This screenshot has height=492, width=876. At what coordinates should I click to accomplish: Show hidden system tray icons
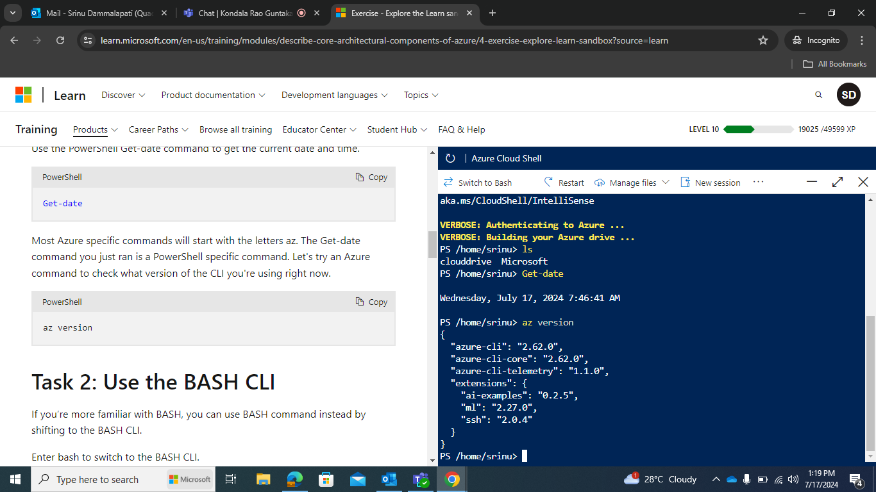click(x=716, y=479)
